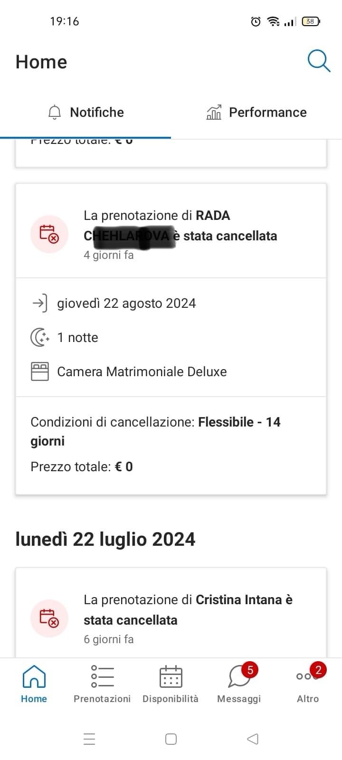Select the Camera Matrimoniale Deluxe text
The height and width of the screenshot is (760, 342).
click(x=142, y=371)
